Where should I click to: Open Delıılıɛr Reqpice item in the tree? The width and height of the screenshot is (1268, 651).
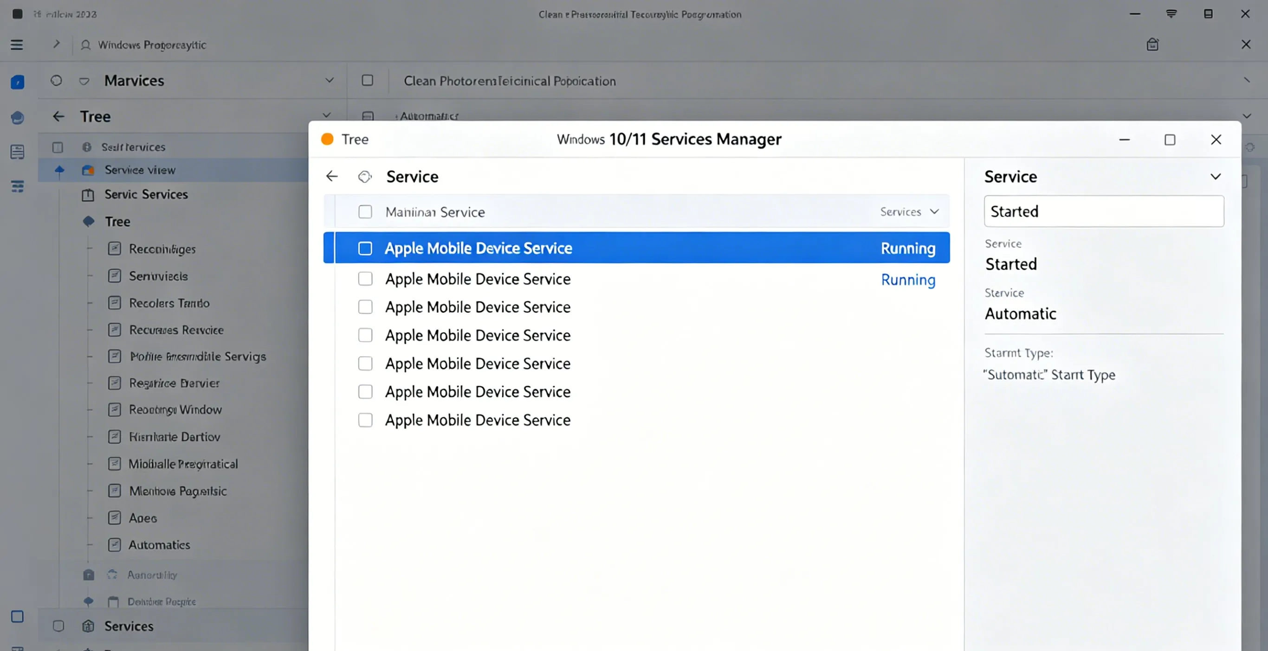click(x=162, y=601)
